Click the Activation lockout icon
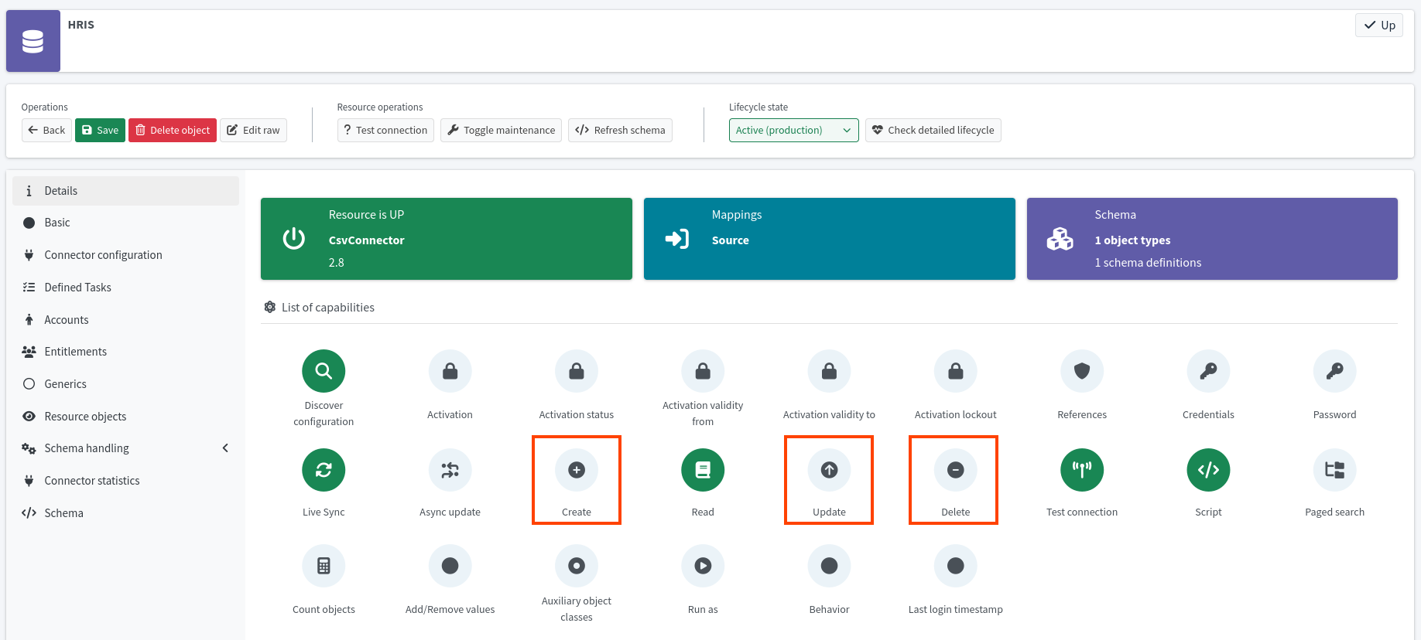Screen dimensions: 1421x640 956,371
